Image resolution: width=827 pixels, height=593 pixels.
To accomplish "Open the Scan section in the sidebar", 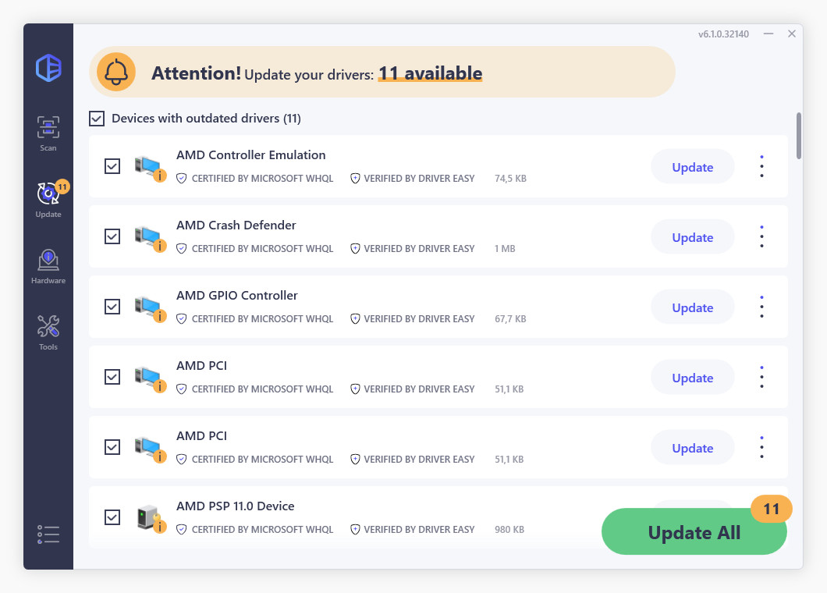I will click(x=48, y=131).
